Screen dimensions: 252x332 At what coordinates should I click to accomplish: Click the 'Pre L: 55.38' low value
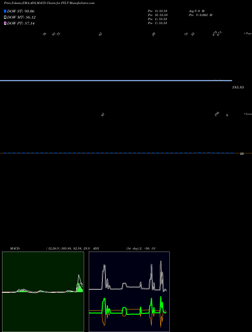click(158, 19)
